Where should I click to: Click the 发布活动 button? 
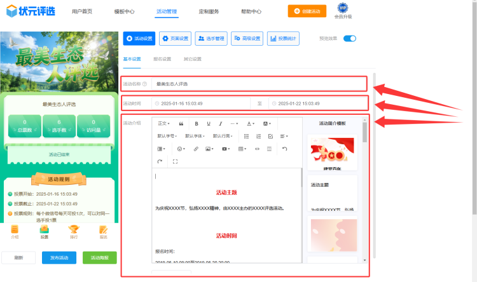tap(59, 258)
